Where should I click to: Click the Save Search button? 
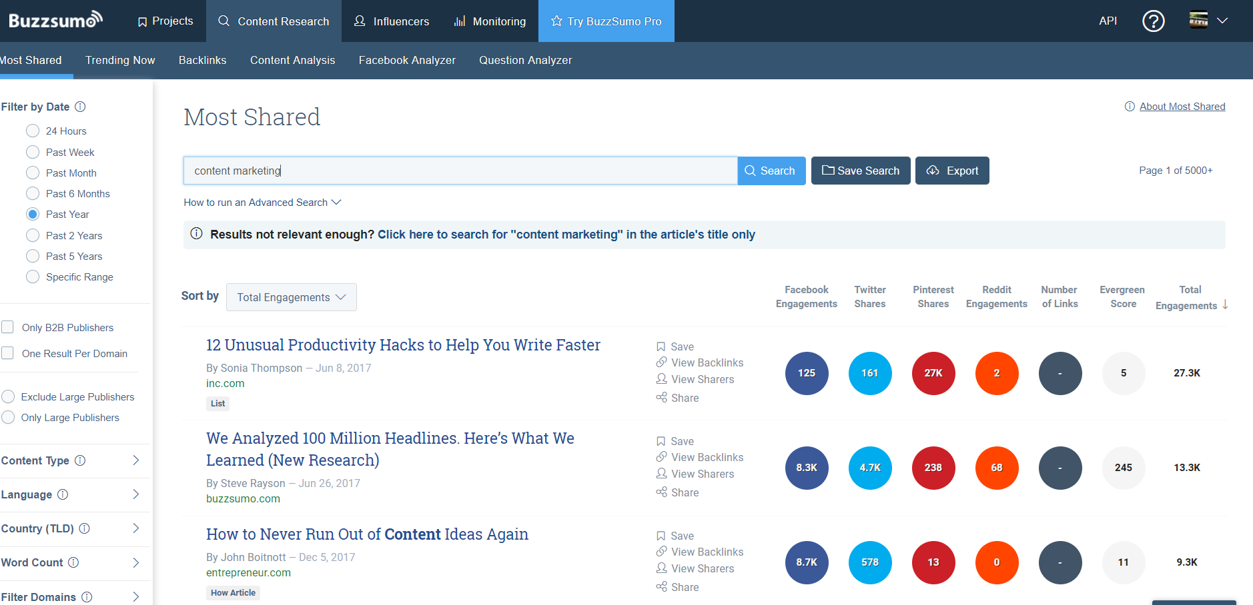click(x=861, y=171)
